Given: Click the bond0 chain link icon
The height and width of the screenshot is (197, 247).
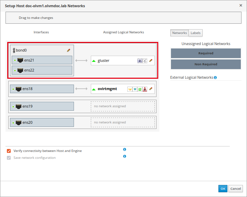Looking at the screenshot, I should point(14,50).
